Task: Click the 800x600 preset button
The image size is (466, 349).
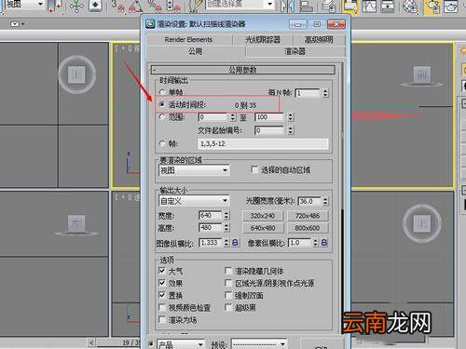Action: point(308,228)
